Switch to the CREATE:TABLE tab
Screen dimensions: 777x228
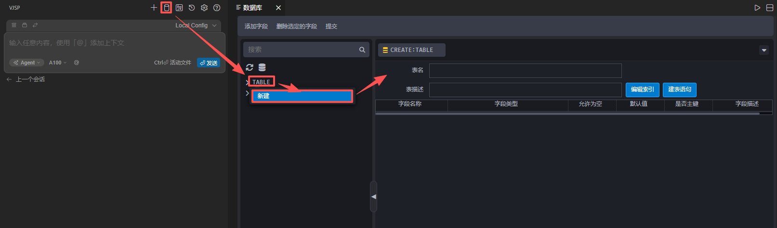411,50
